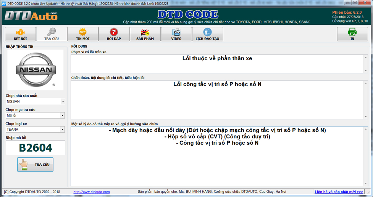This screenshot has width=373, height=197.
Task: Expand the Chọn loại xe TEANA dropdown
Action: 63,130
